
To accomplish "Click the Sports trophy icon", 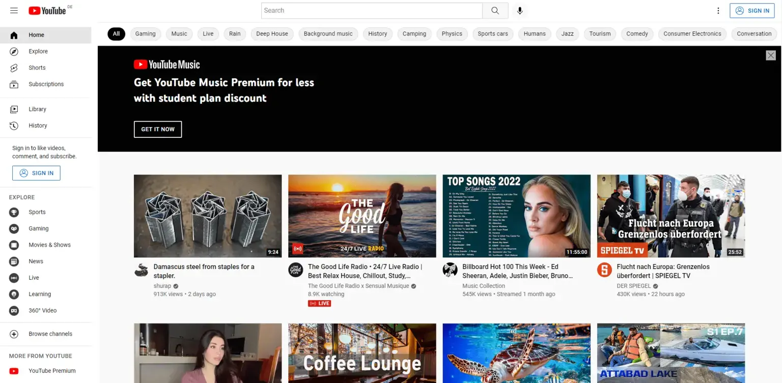I will point(14,212).
